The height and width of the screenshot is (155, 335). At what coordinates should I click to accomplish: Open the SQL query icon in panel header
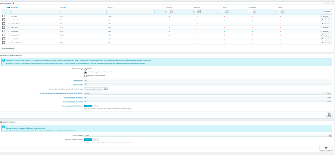point(330,3)
